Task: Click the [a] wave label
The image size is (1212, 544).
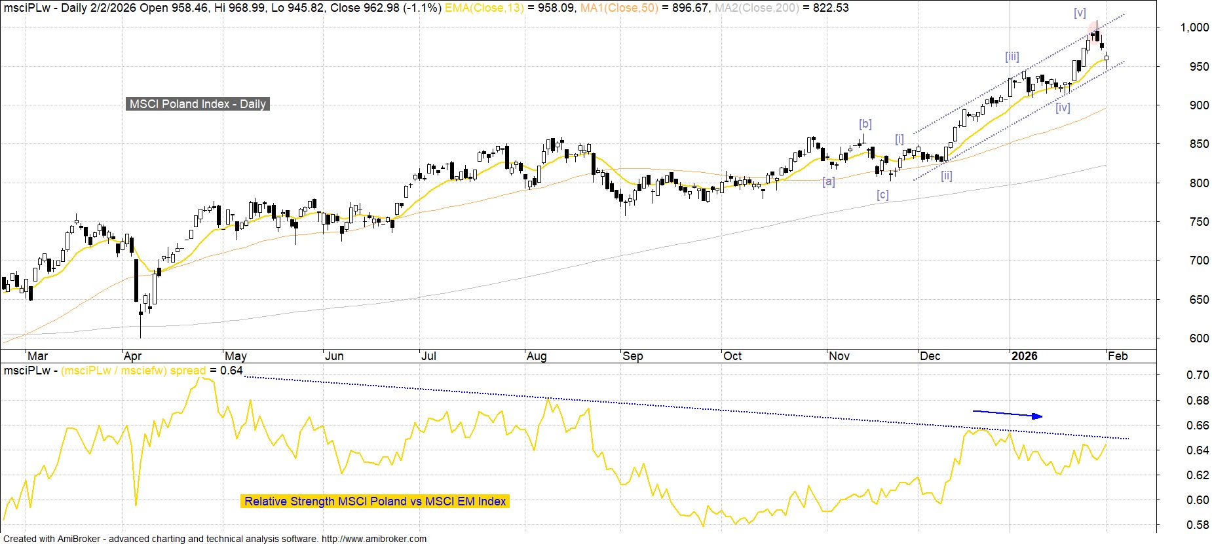Action: point(829,181)
